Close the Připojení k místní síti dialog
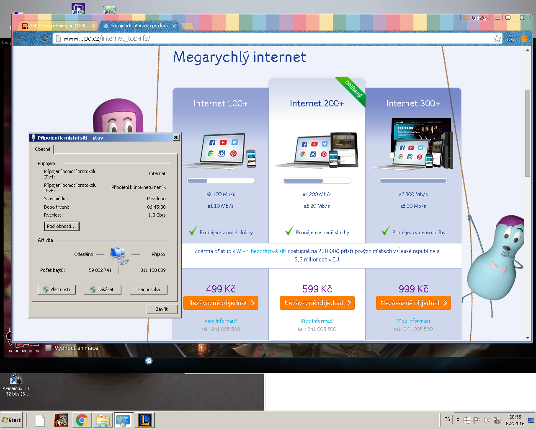536x429 pixels. pyautogui.click(x=176, y=137)
